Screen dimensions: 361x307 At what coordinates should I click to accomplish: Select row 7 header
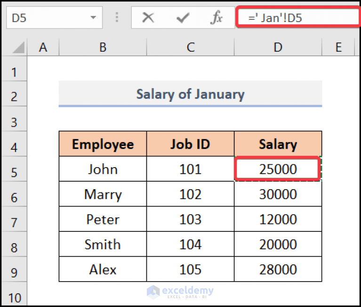14,219
